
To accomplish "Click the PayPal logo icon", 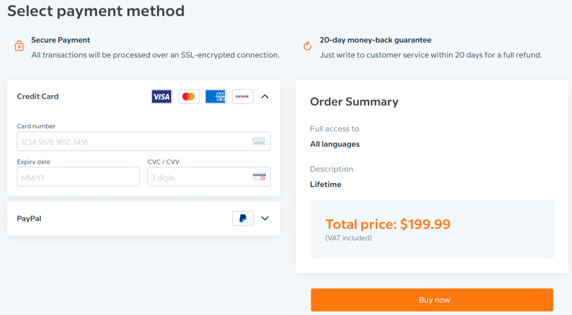I will click(242, 218).
